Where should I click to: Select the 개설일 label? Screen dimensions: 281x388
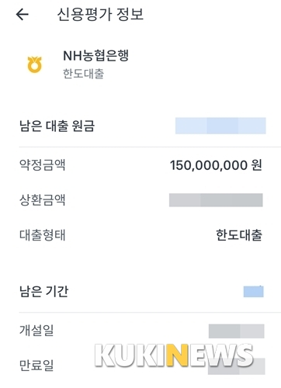click(x=36, y=331)
